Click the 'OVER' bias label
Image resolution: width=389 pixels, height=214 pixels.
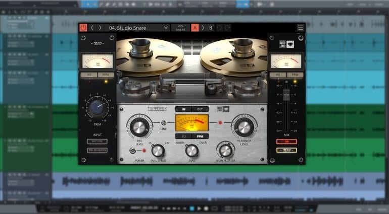tap(203, 142)
